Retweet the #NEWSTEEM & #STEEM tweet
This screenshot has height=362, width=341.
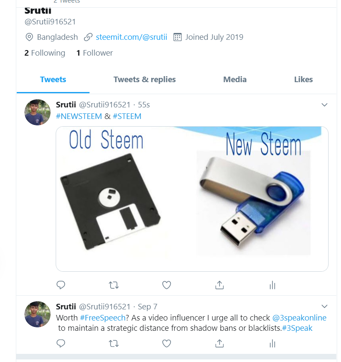[114, 285]
